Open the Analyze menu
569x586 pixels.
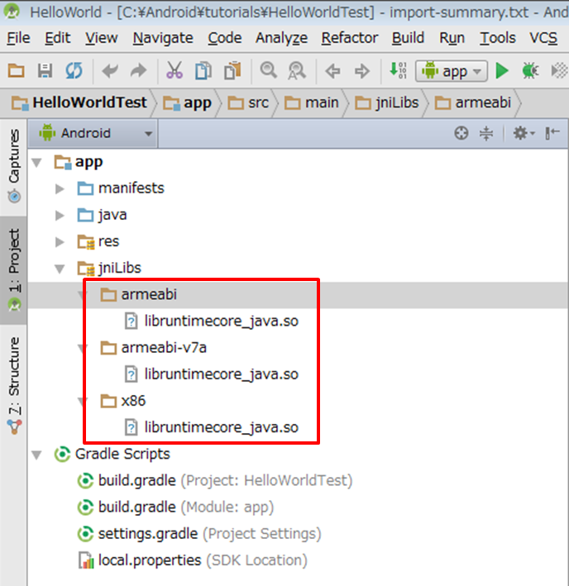tap(281, 38)
